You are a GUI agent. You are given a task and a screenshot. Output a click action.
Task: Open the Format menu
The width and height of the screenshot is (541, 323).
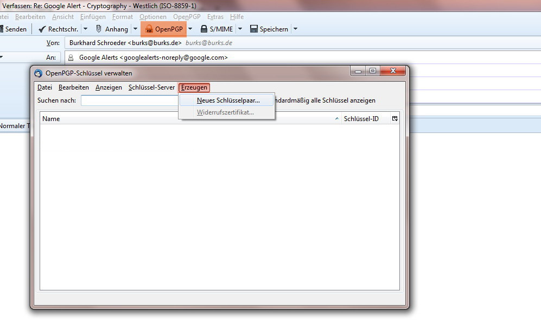(x=122, y=17)
